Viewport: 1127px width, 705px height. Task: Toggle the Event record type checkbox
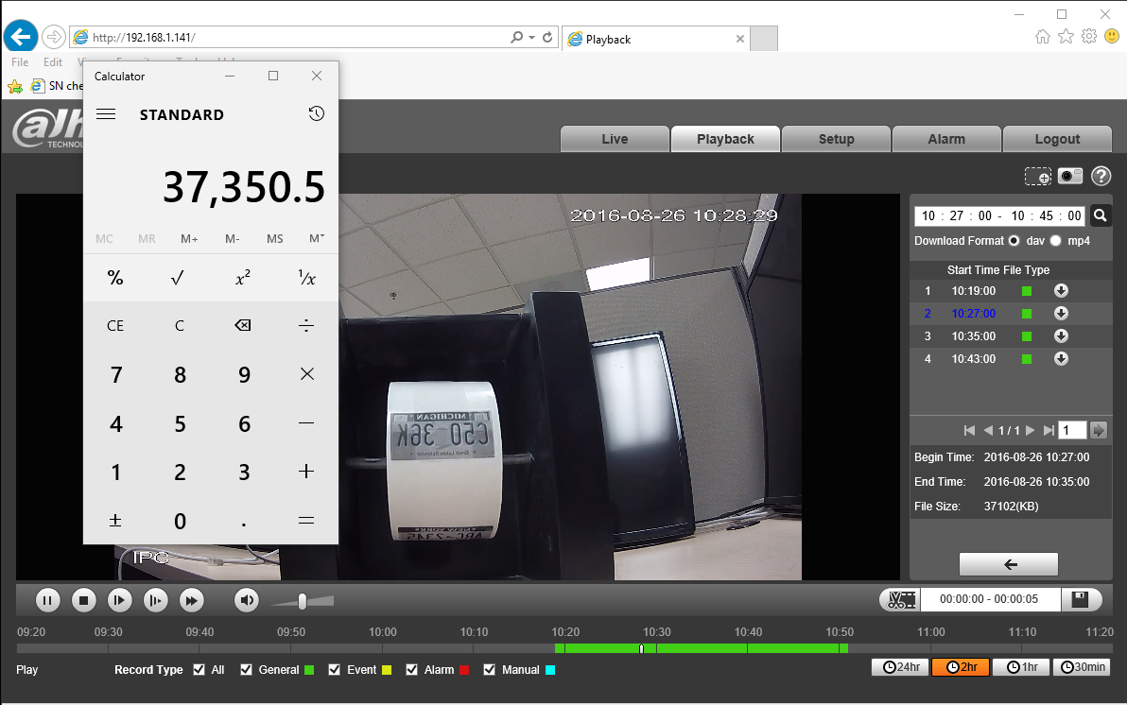click(x=334, y=670)
